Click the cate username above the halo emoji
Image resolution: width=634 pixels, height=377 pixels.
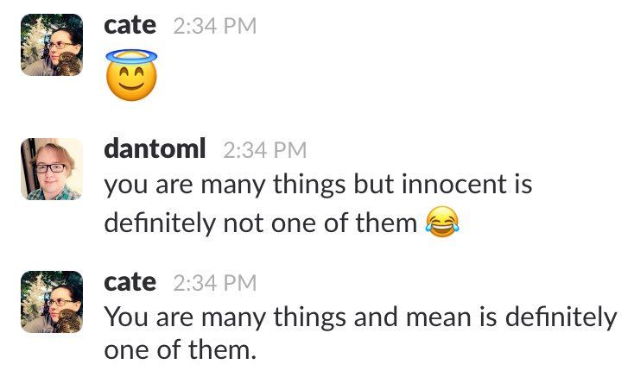pyautogui.click(x=130, y=26)
